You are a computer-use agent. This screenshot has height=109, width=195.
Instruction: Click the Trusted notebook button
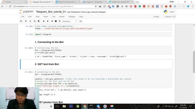click(x=156, y=17)
